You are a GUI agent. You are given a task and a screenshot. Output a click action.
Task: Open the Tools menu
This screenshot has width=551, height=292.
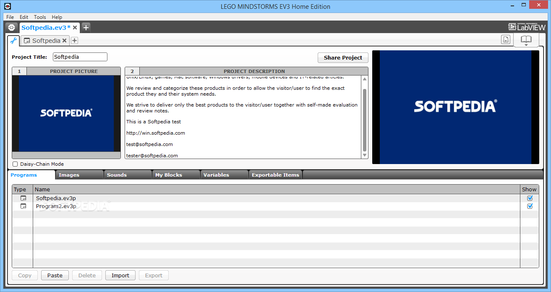click(40, 17)
